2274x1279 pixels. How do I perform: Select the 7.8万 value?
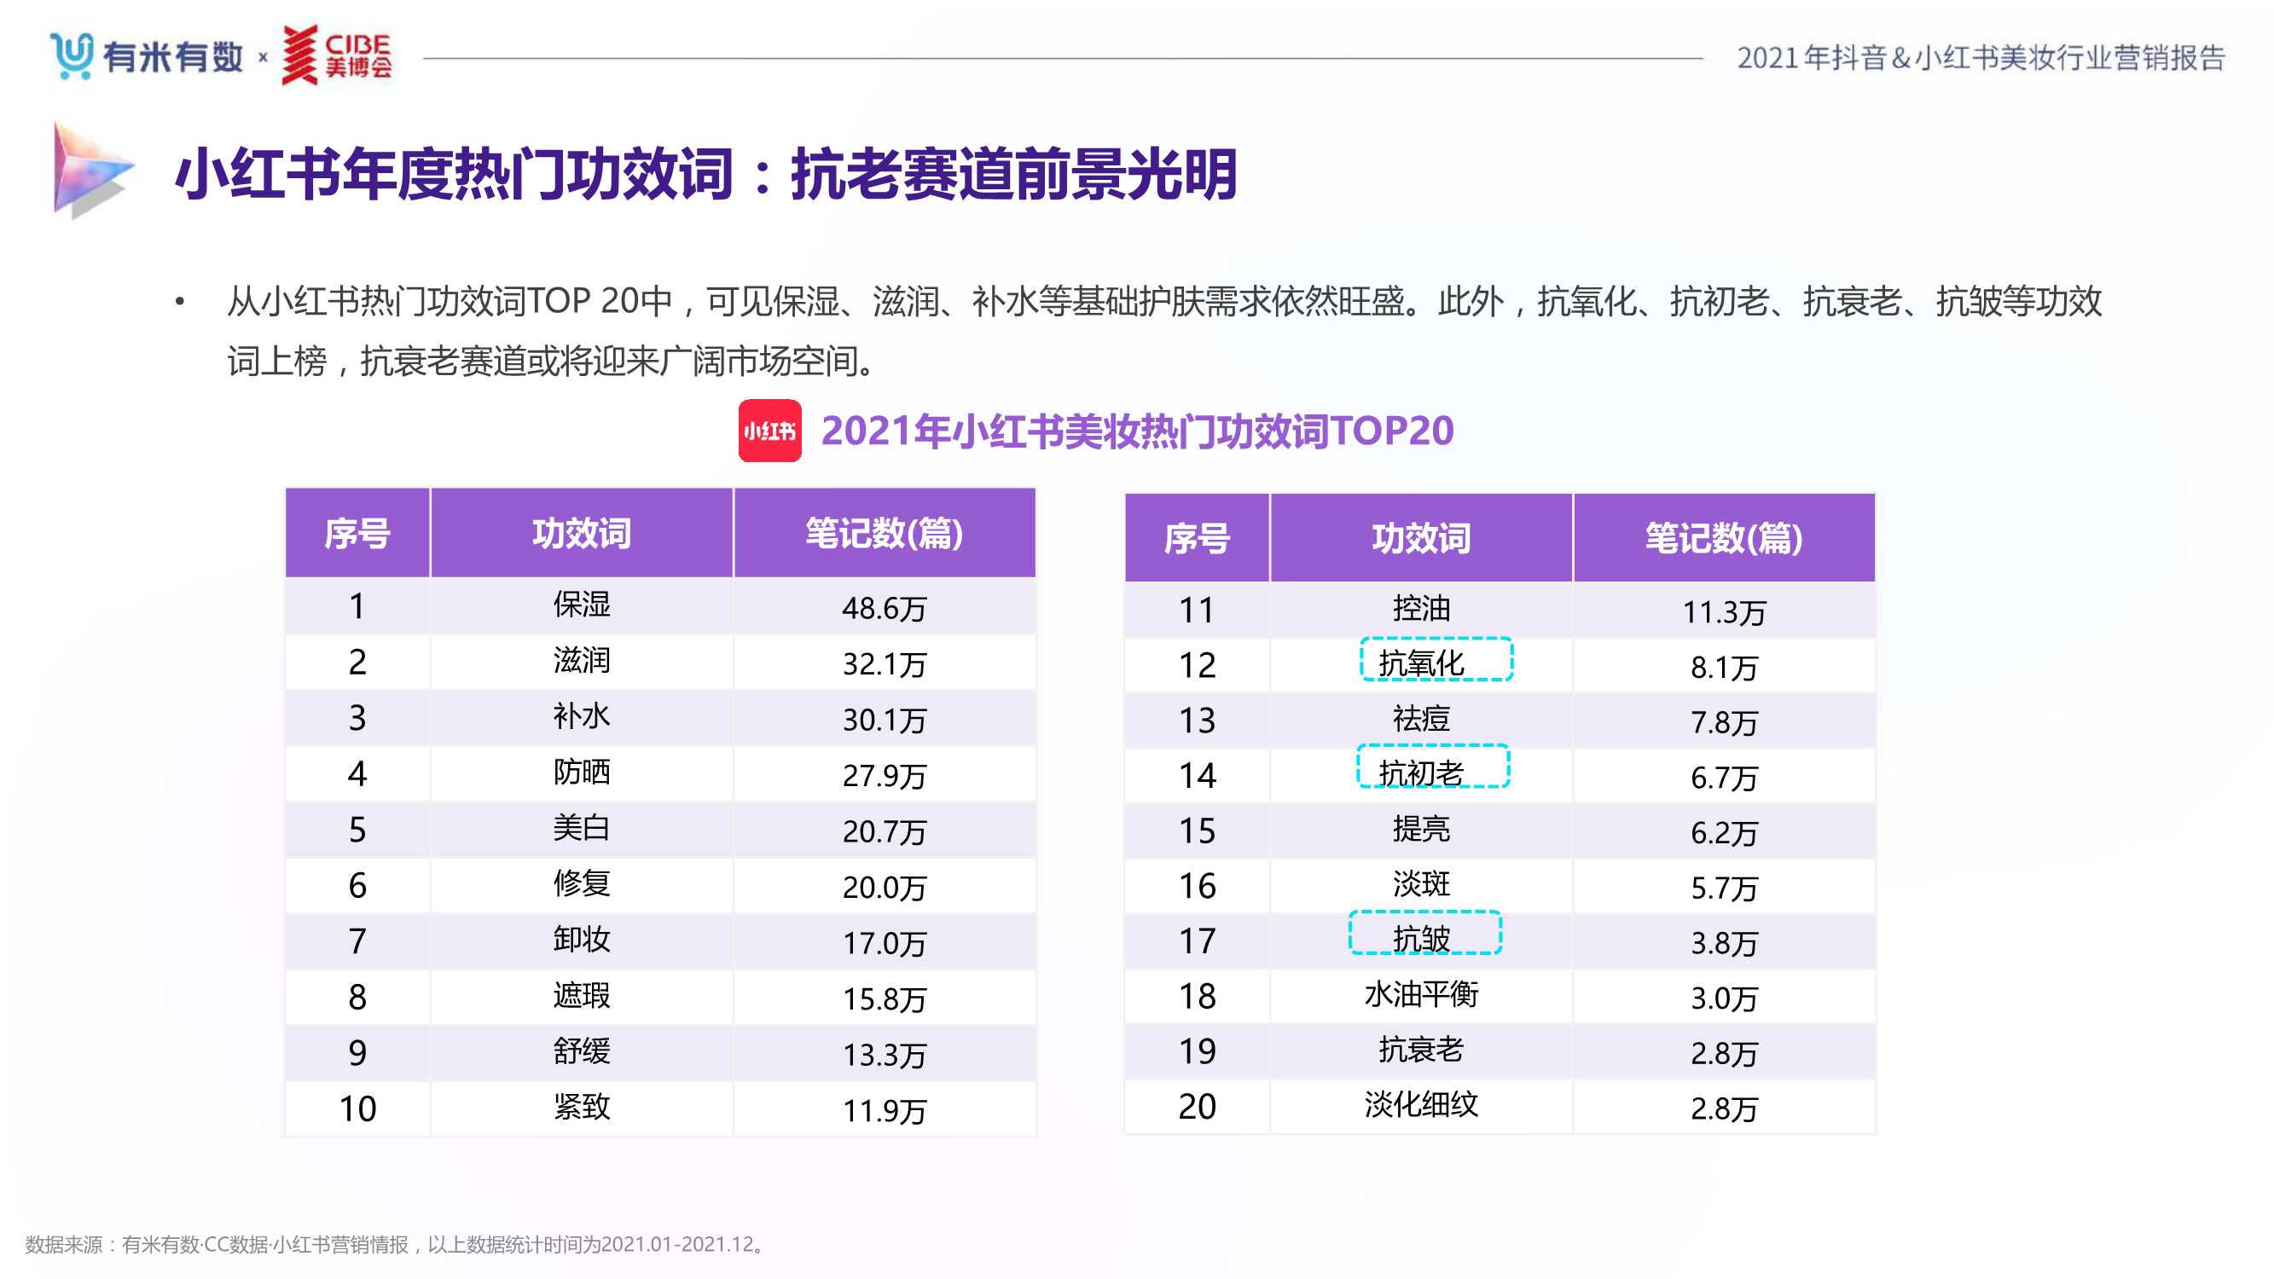click(x=1724, y=722)
